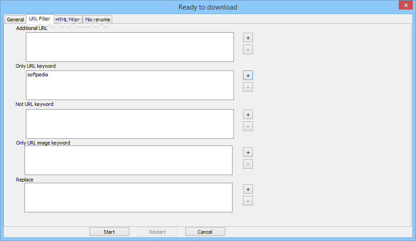The height and width of the screenshot is (241, 416).
Task: Switch to the General tab
Action: pyautogui.click(x=15, y=20)
